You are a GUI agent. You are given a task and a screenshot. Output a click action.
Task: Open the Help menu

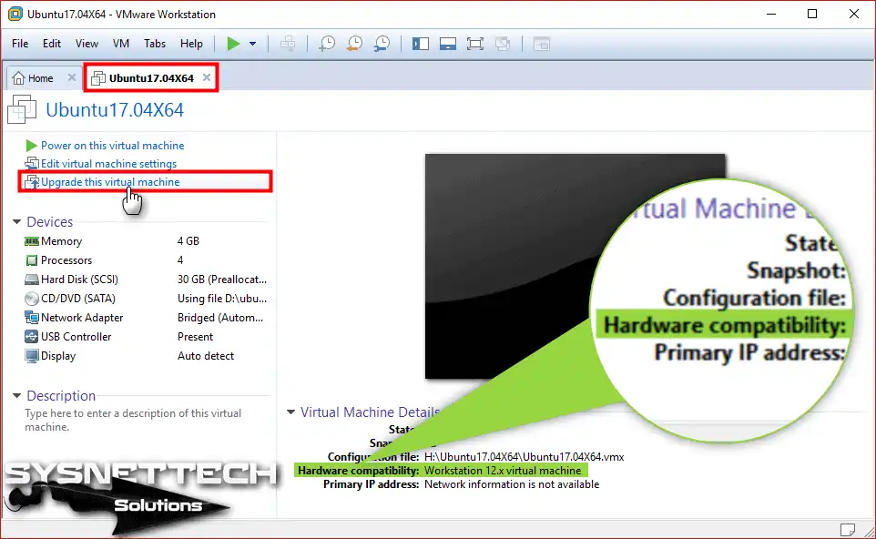pos(191,44)
